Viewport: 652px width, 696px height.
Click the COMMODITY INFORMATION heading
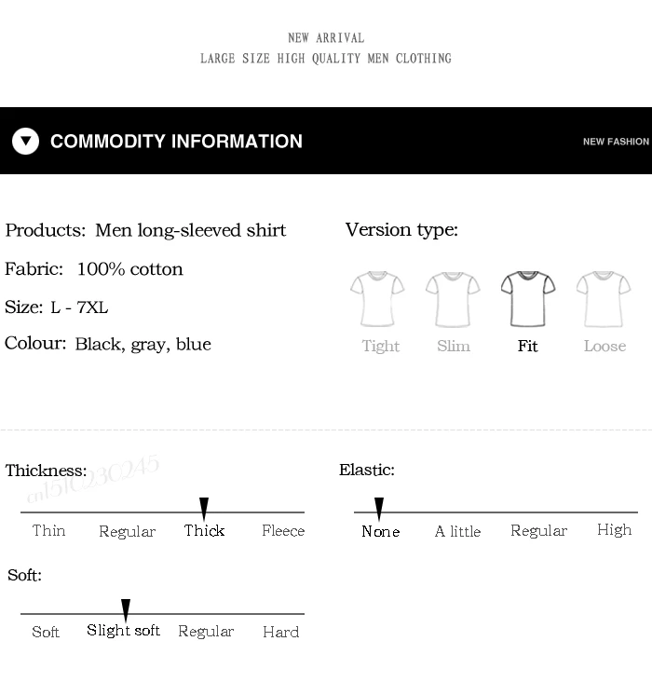point(176,141)
